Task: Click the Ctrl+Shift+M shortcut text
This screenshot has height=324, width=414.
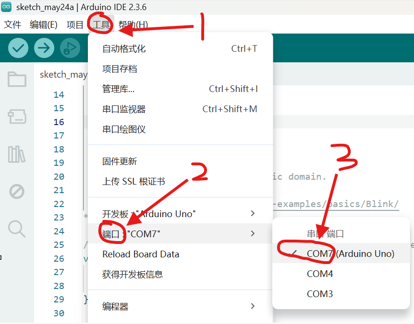Action: [x=230, y=109]
